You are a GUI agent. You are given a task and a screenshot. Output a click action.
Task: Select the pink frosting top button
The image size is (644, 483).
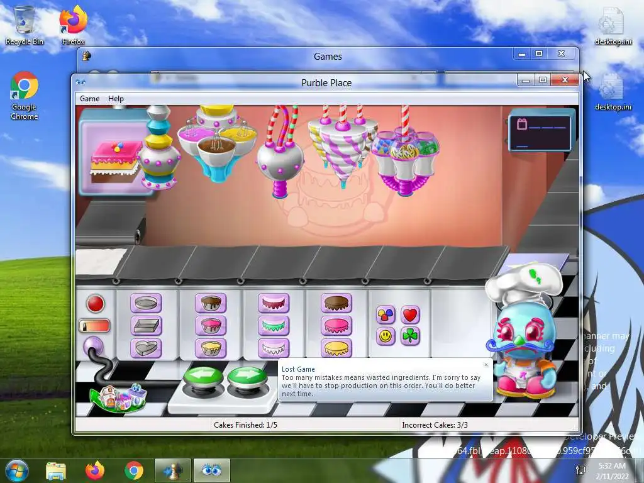336,326
